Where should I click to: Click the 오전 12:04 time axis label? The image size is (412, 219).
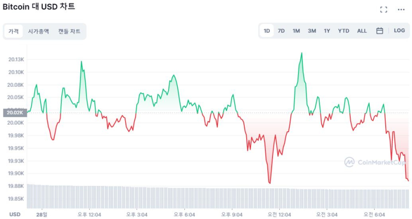pos(278,214)
